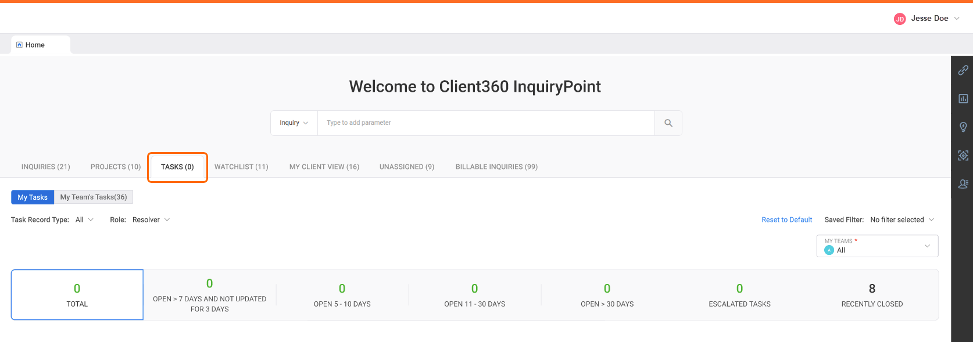Open the My Client View (16) tab

[x=324, y=167]
